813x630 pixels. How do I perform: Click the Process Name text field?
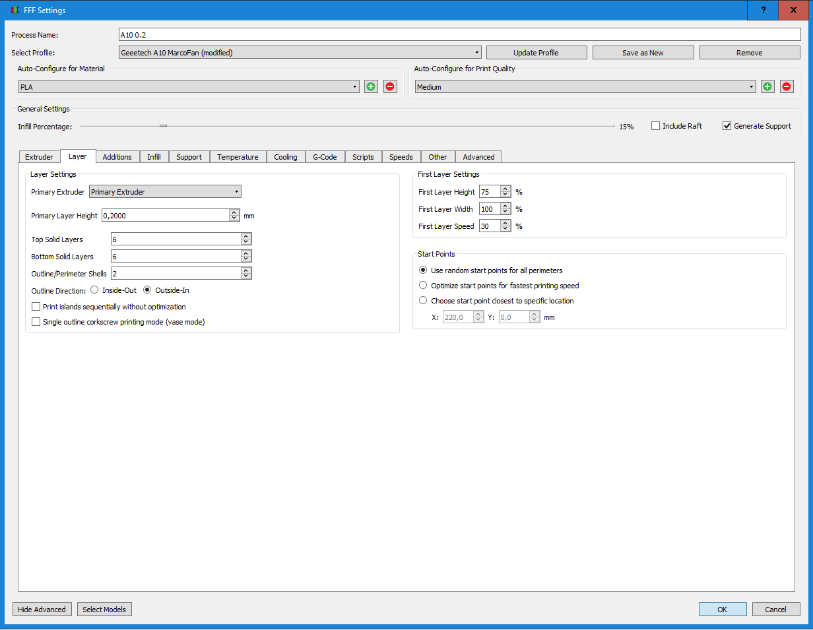[459, 35]
